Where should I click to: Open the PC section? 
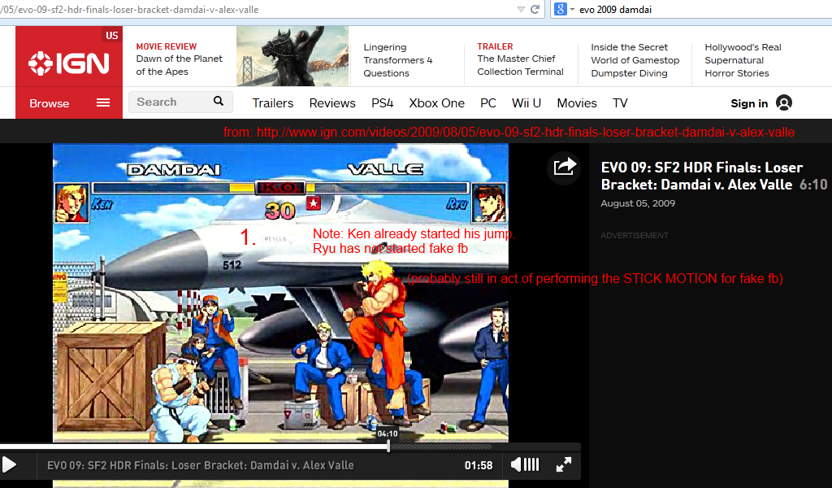pyautogui.click(x=488, y=103)
